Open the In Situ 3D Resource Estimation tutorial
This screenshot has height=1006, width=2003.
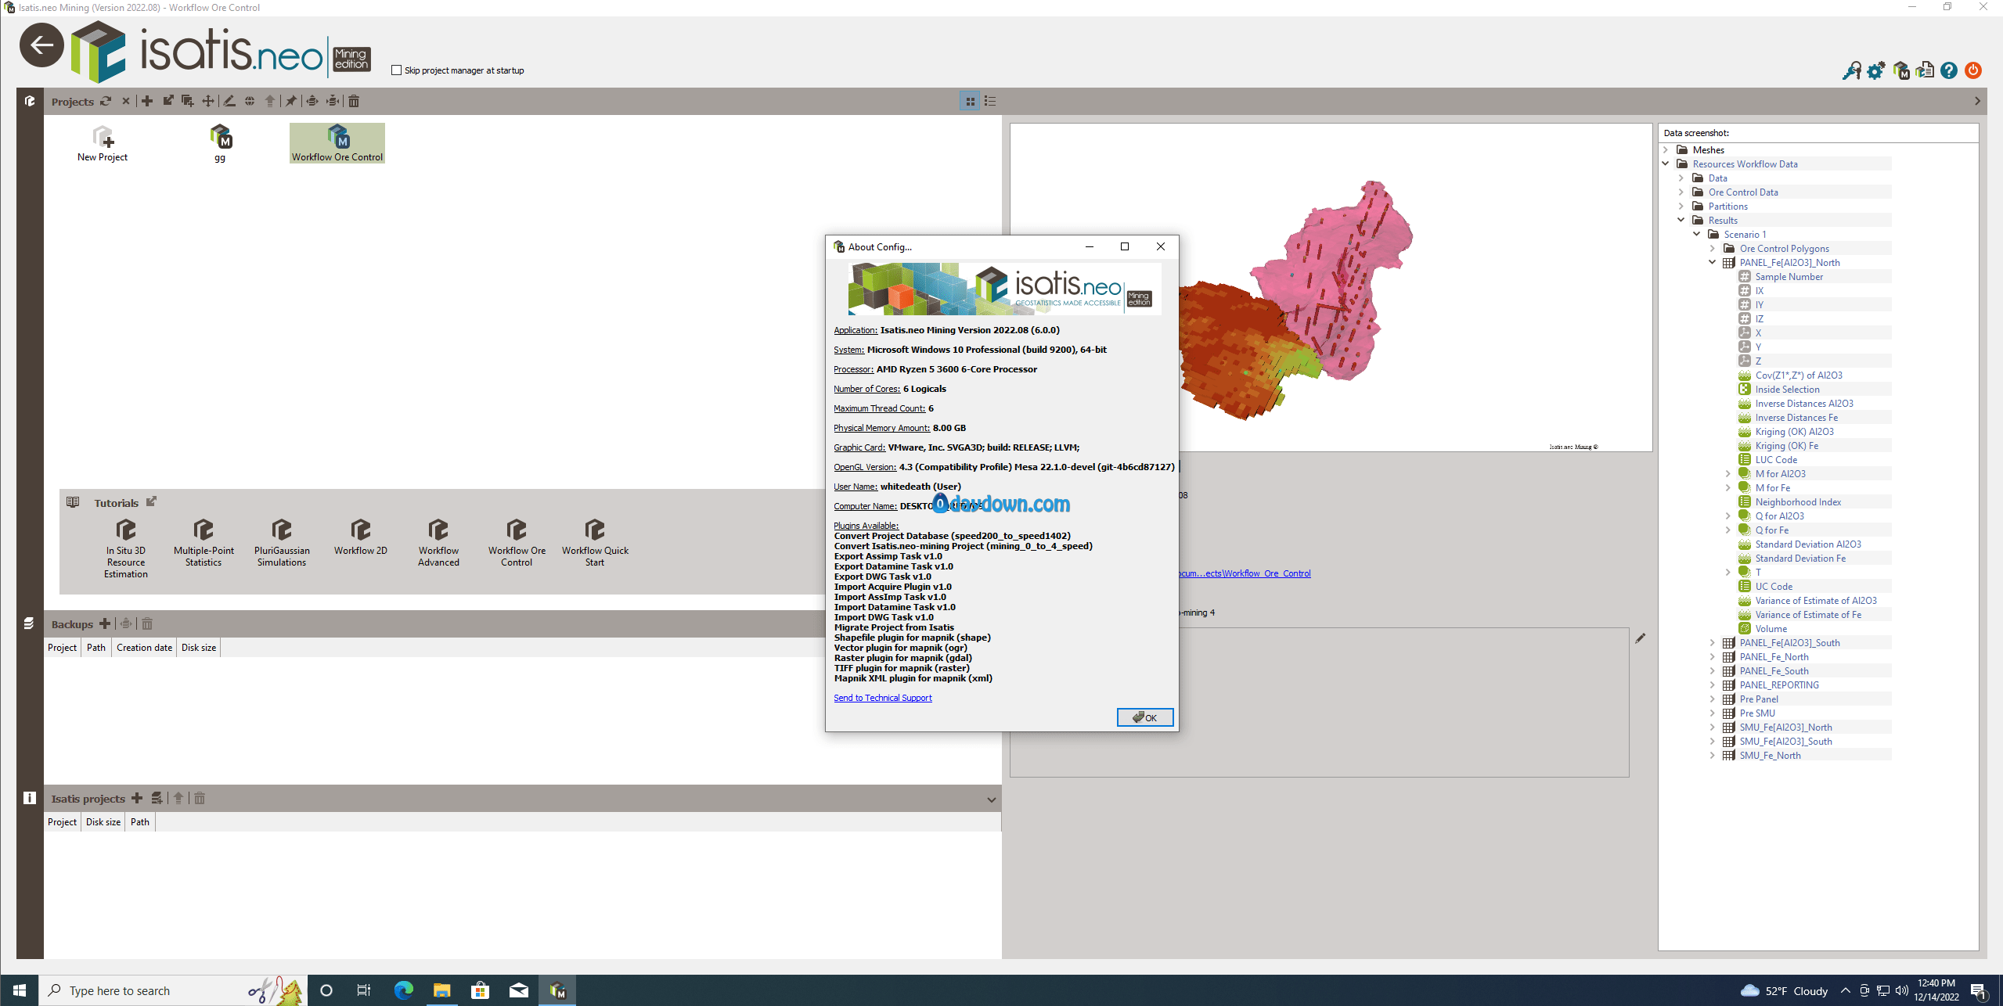point(126,548)
